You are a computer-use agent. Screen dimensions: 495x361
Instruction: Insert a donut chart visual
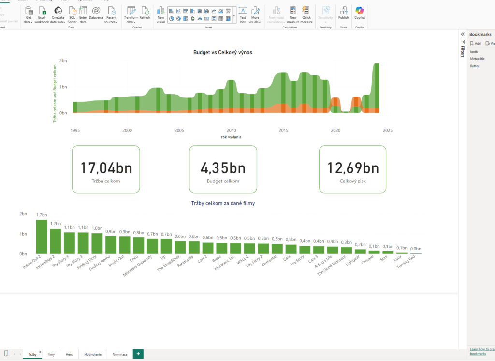[x=178, y=19]
